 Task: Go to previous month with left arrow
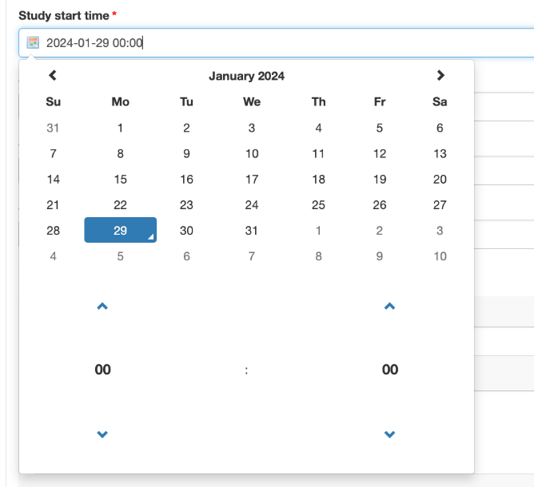coord(53,76)
